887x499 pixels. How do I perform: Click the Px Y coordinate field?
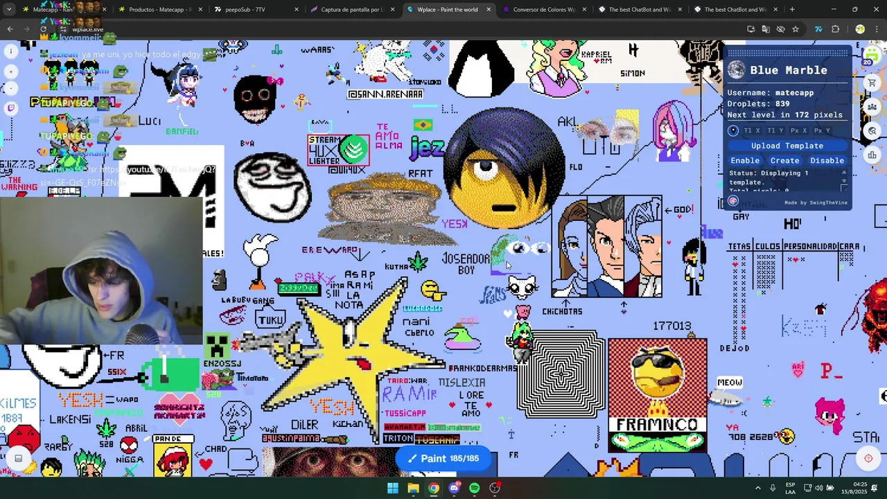coord(821,130)
